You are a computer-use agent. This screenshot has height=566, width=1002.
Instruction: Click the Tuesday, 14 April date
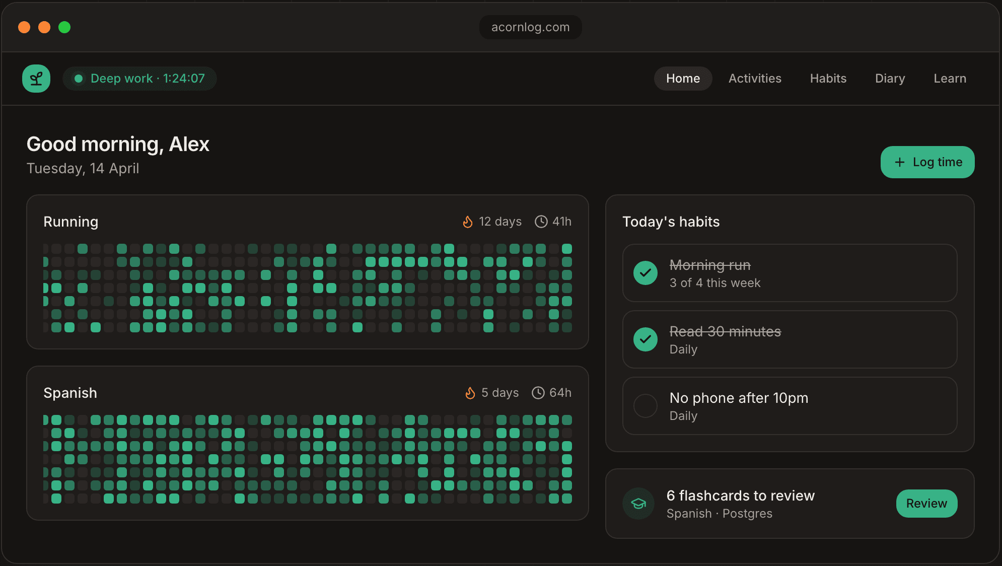pyautogui.click(x=83, y=168)
